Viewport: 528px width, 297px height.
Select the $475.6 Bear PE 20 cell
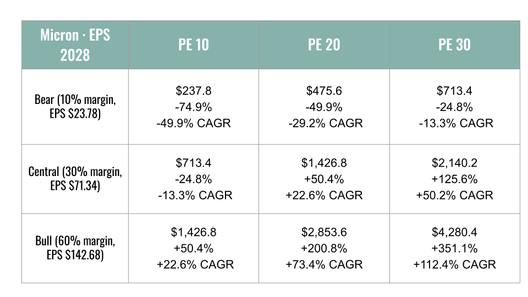[x=324, y=107]
